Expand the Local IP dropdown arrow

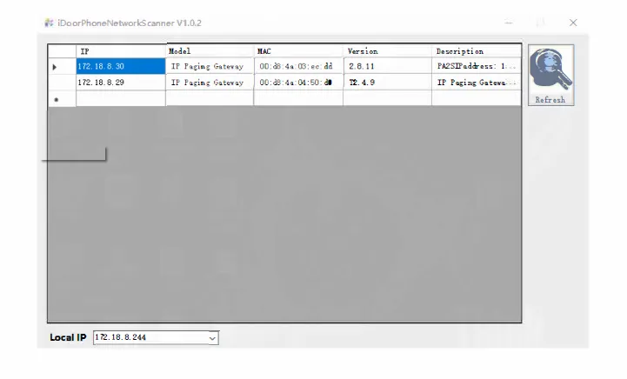pyautogui.click(x=212, y=337)
